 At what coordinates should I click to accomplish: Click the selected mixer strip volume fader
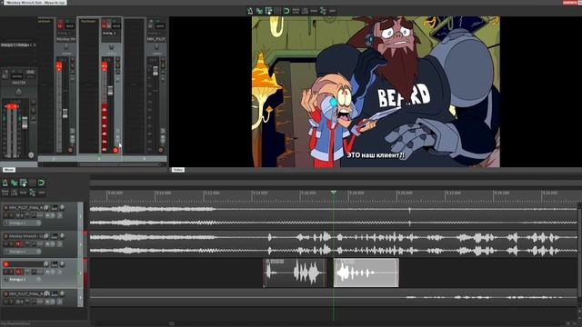pyautogui.click(x=110, y=90)
